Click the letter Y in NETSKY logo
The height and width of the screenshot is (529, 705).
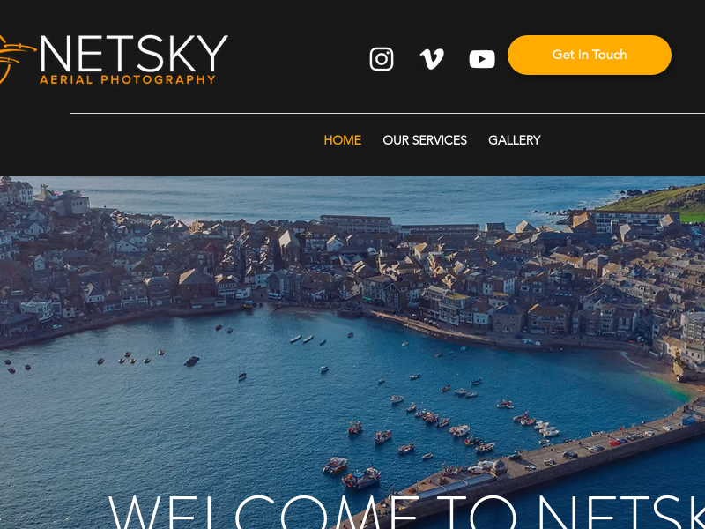pyautogui.click(x=212, y=54)
